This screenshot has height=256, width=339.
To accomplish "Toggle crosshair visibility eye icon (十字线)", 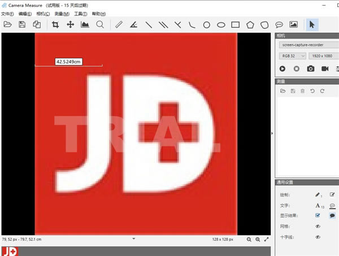I will [318, 237].
